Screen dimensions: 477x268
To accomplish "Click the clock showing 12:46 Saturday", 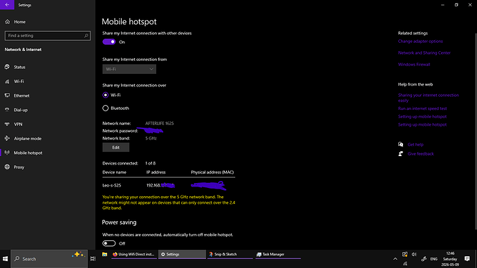I will point(450,259).
